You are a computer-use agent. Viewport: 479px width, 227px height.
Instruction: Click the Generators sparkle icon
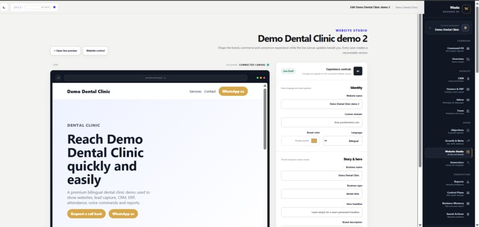click(x=468, y=162)
